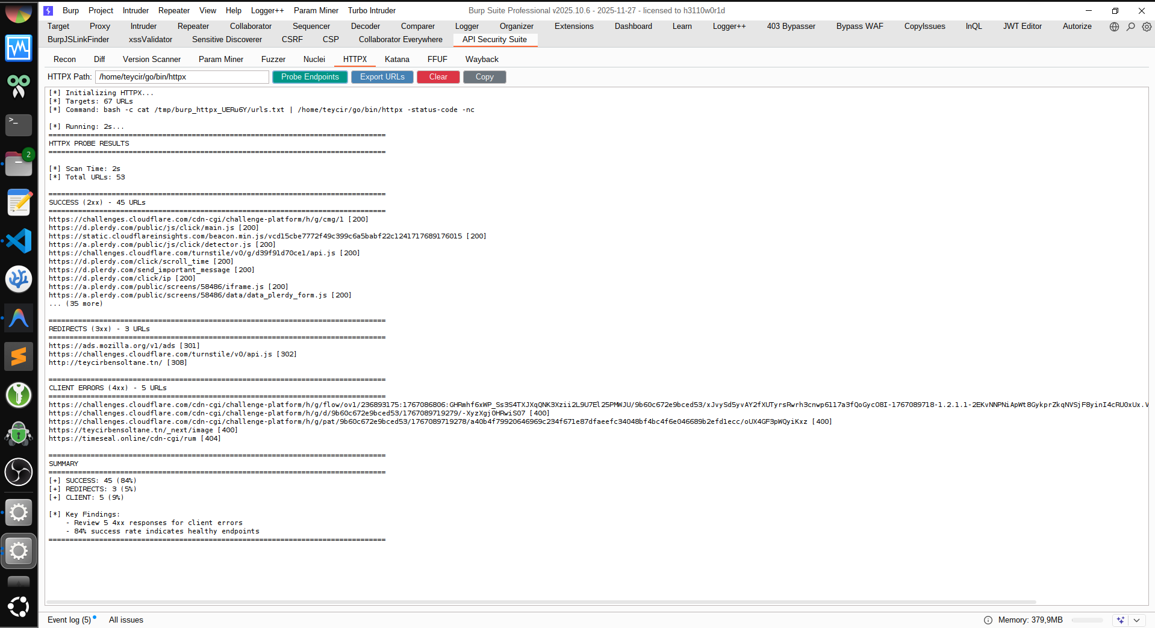This screenshot has height=628, width=1155.
Task: Open the Param Miner top menu
Action: (x=316, y=11)
